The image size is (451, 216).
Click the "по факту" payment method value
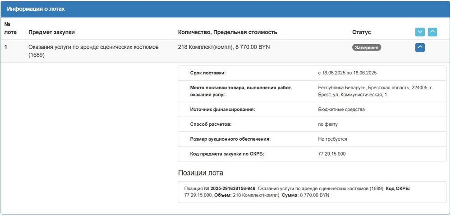[328, 124]
